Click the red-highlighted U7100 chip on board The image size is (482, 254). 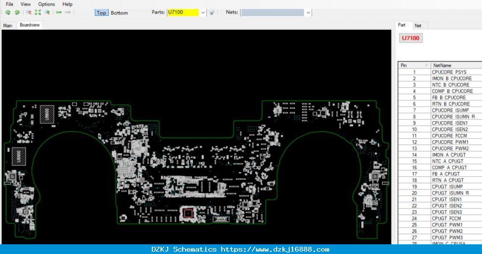click(188, 213)
